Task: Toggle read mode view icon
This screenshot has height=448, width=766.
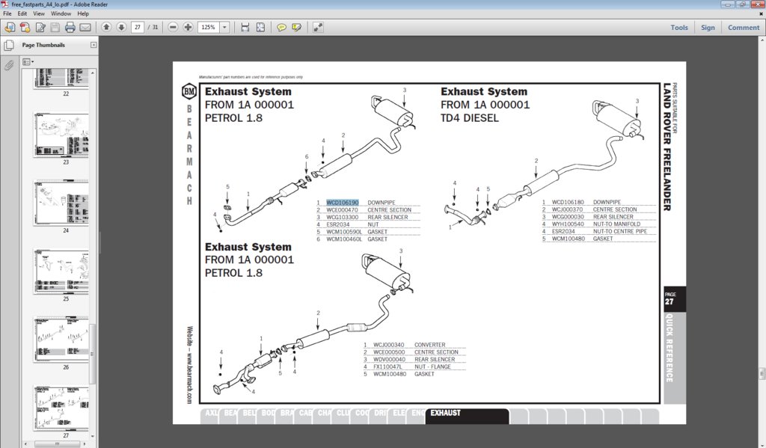Action: pos(318,28)
